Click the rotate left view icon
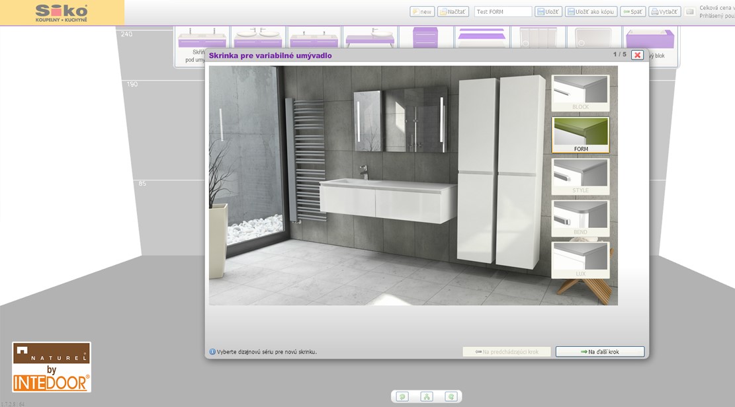The image size is (735, 407). [x=402, y=396]
